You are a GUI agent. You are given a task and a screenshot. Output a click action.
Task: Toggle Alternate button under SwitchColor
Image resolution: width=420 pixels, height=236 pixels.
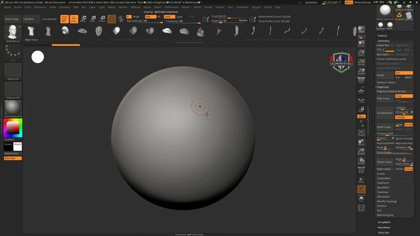point(13,159)
